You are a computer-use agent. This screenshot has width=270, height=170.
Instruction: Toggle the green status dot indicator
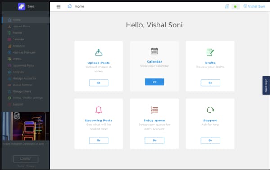(235, 7)
